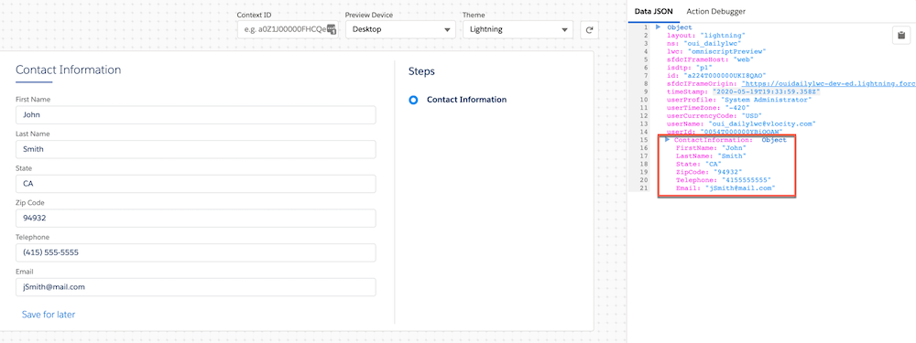916x343 pixels.
Task: Click the refresh preview button
Action: (x=589, y=30)
